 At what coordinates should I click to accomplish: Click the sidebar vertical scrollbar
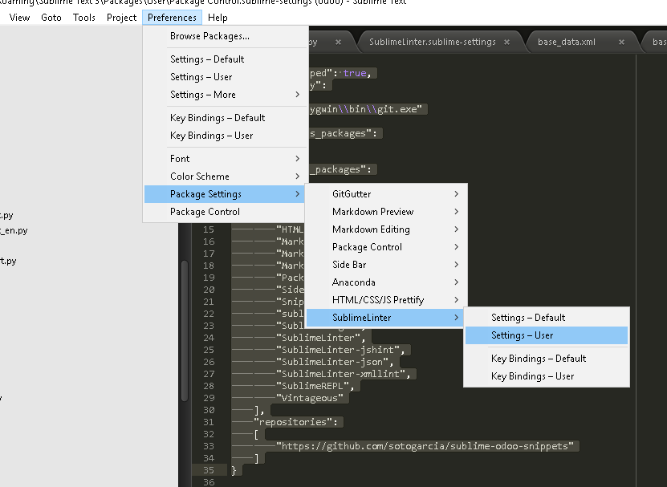tap(185, 331)
